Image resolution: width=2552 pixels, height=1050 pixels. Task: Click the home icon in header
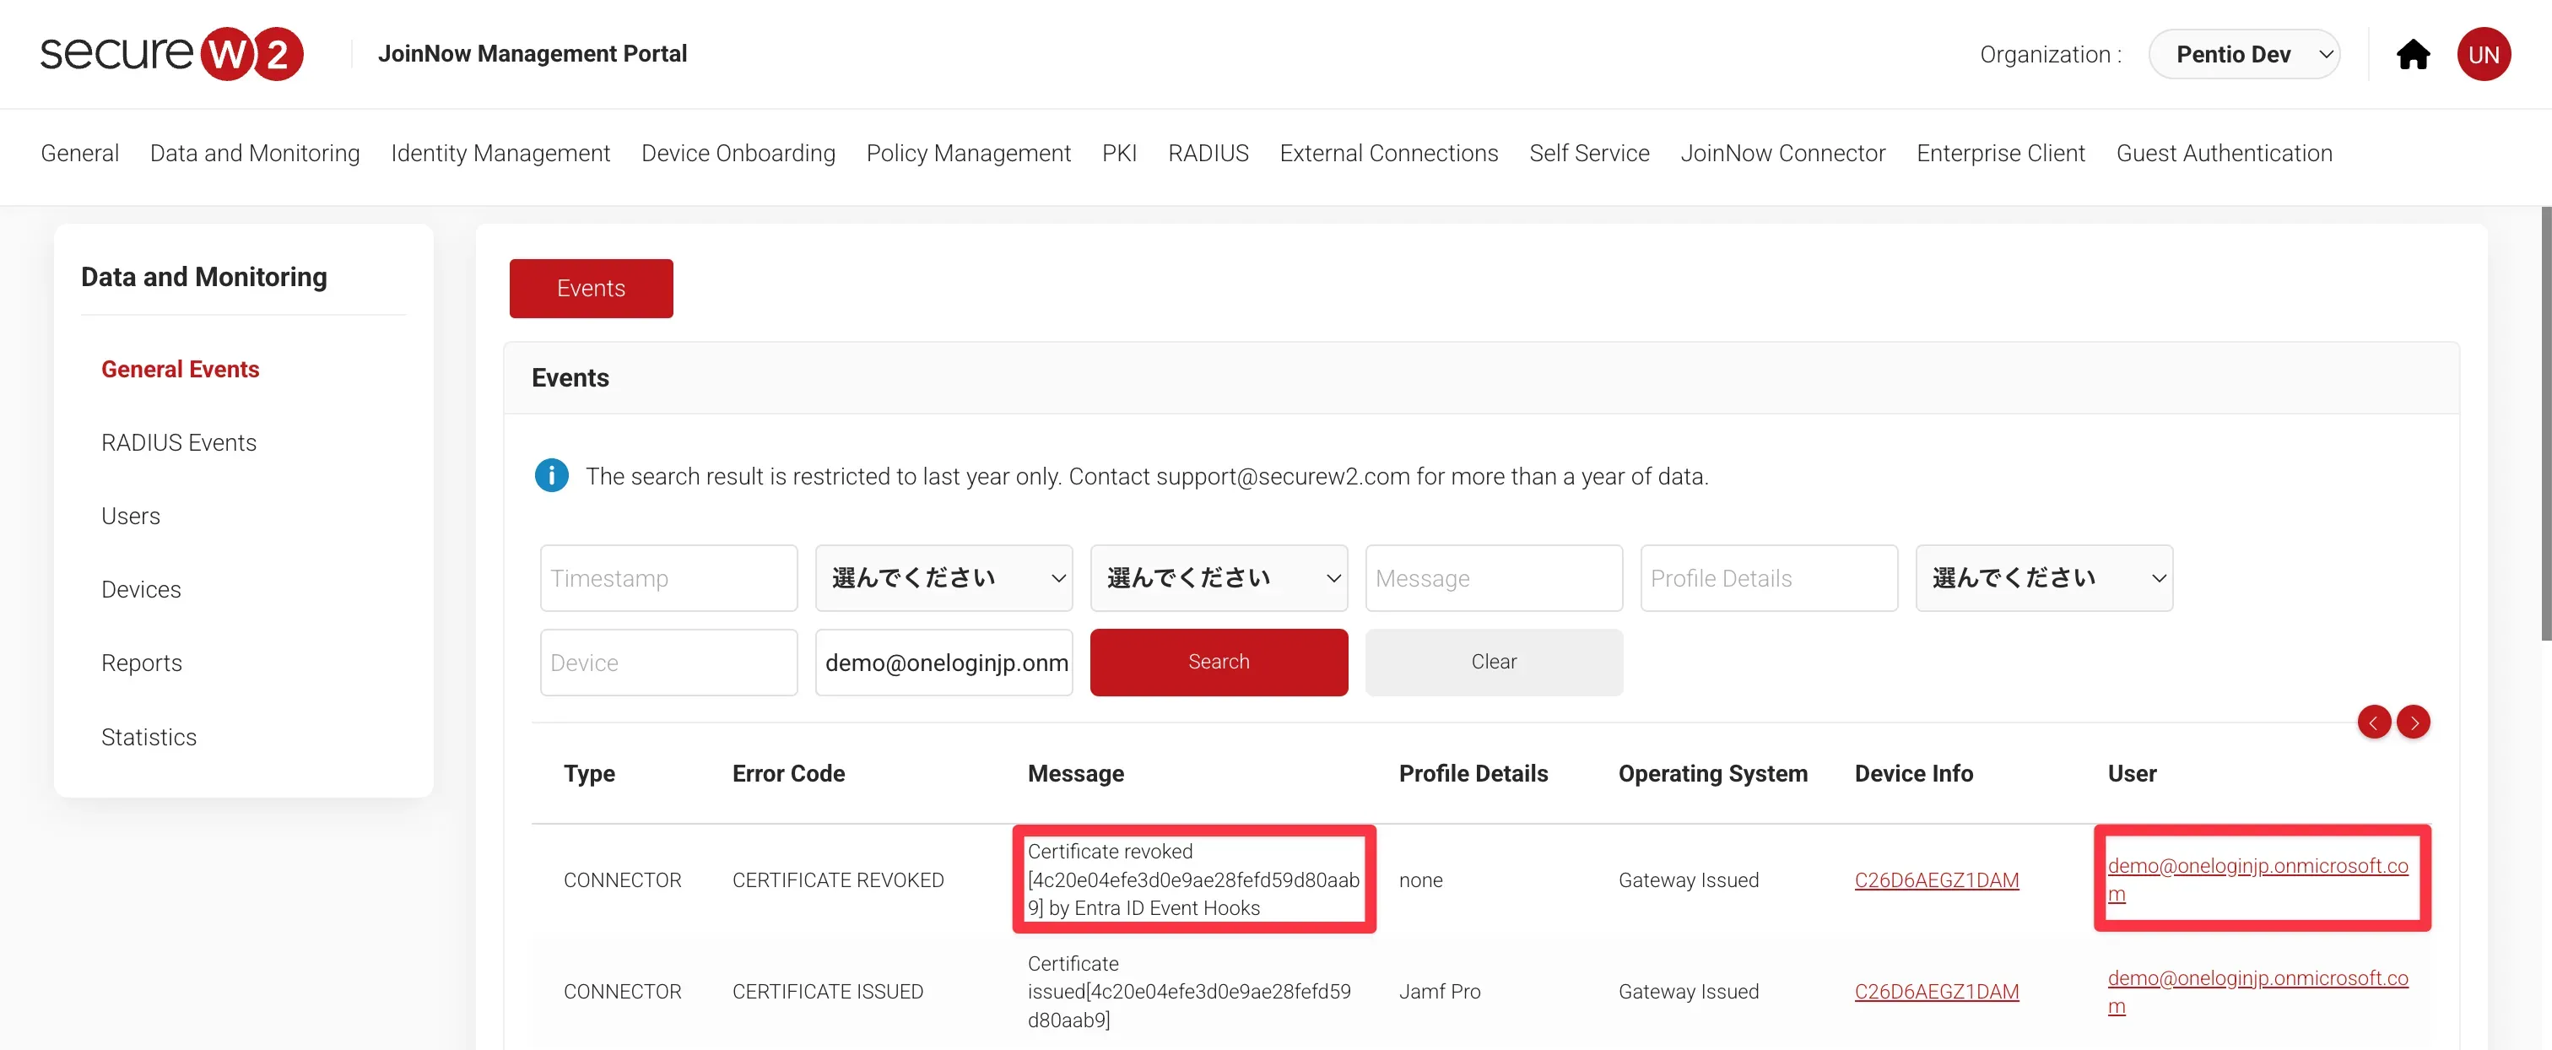click(x=2412, y=55)
